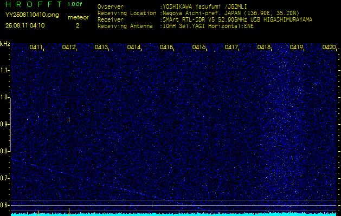Click the date stamp 25.08.11 04:10
This screenshot has height=216, width=341.
point(25,25)
